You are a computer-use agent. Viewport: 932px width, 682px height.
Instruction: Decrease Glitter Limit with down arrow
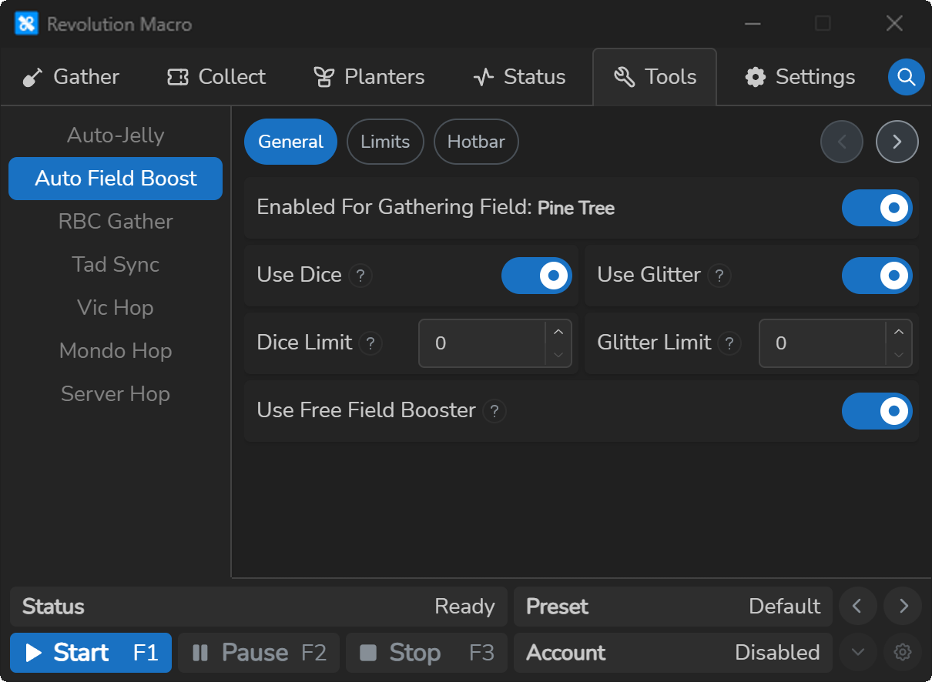pos(899,355)
